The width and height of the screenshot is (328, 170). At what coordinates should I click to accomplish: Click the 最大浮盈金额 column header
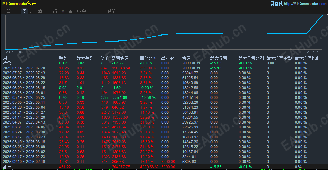[279, 58]
